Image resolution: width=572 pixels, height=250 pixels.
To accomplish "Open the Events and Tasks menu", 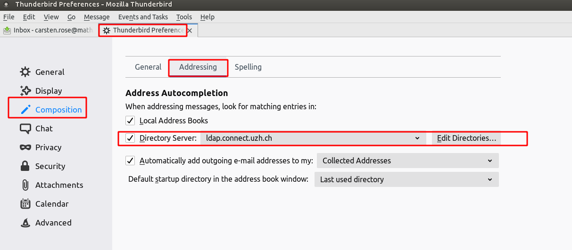I will 143,17.
